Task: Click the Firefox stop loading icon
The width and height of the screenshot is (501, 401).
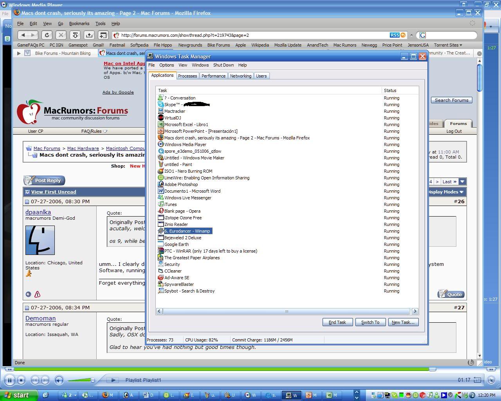Action: point(61,35)
